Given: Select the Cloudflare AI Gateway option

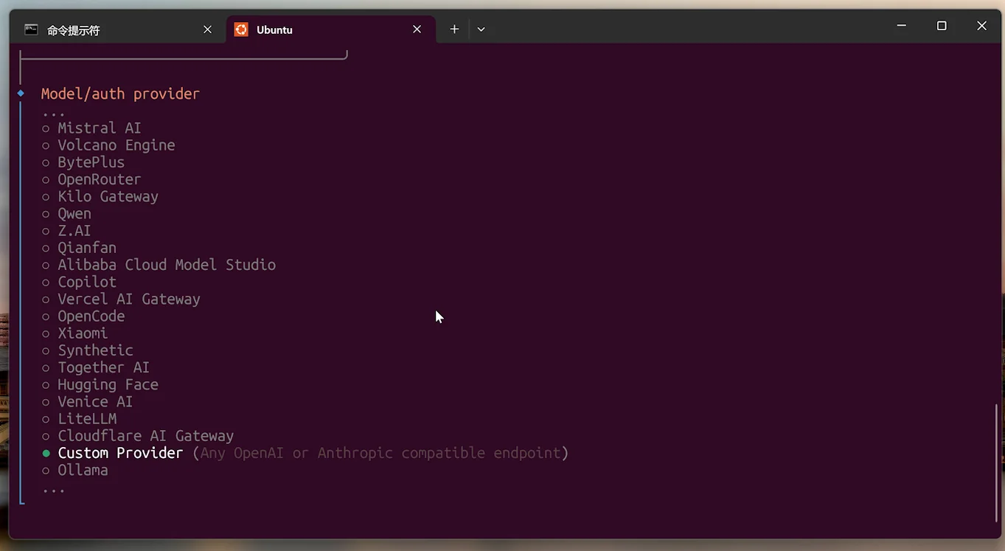Looking at the screenshot, I should (x=138, y=436).
